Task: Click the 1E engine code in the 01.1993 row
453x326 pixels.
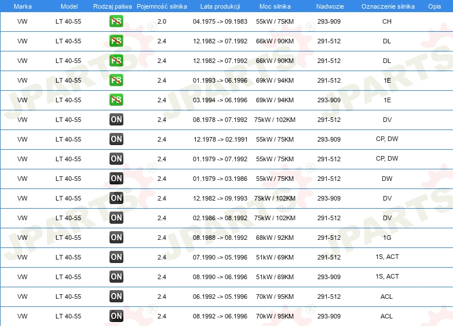Action: click(x=387, y=80)
